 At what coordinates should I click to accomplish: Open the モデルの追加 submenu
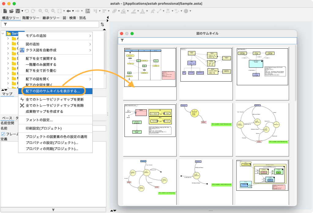click(55, 36)
